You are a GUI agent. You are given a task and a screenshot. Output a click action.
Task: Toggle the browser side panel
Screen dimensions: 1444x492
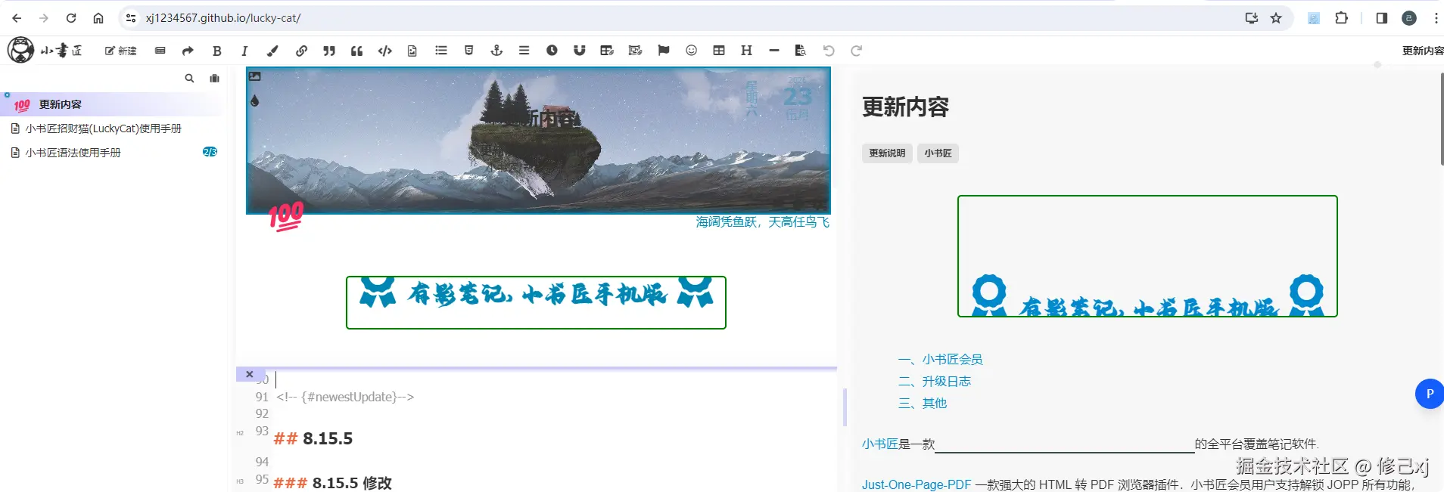[1381, 18]
